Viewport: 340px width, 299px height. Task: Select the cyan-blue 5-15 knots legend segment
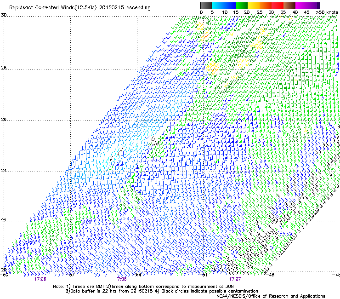[x=224, y=6]
